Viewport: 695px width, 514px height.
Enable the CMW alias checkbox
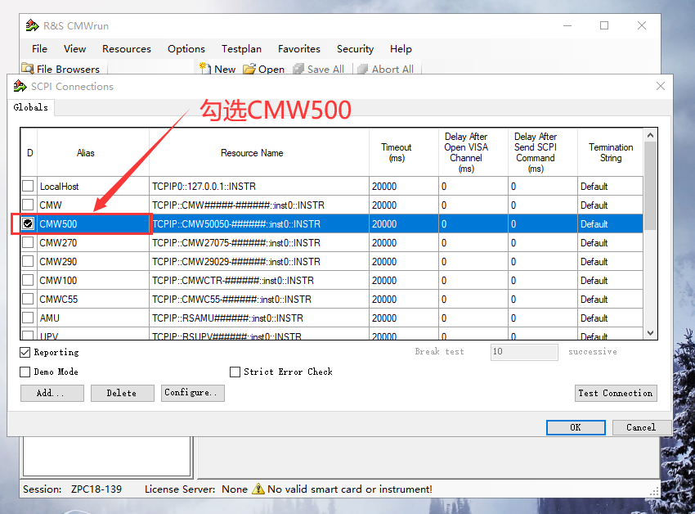[28, 205]
